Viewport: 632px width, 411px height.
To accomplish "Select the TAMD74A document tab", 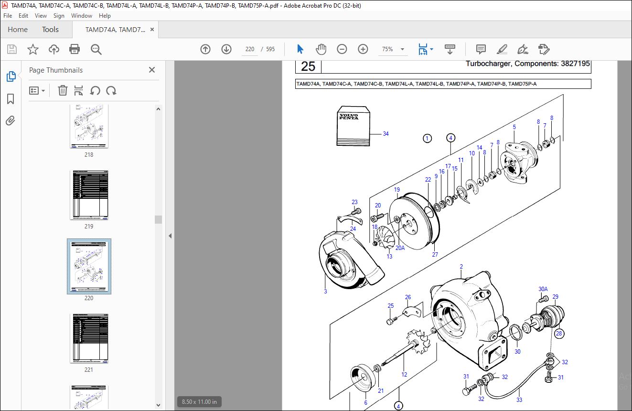I will pyautogui.click(x=115, y=30).
